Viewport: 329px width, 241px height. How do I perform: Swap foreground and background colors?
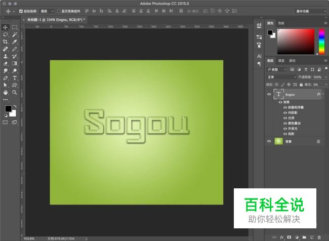point(15,106)
